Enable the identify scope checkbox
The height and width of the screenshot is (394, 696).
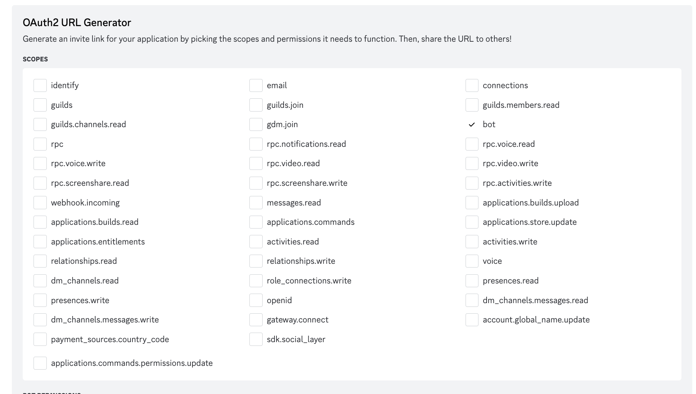click(x=40, y=85)
